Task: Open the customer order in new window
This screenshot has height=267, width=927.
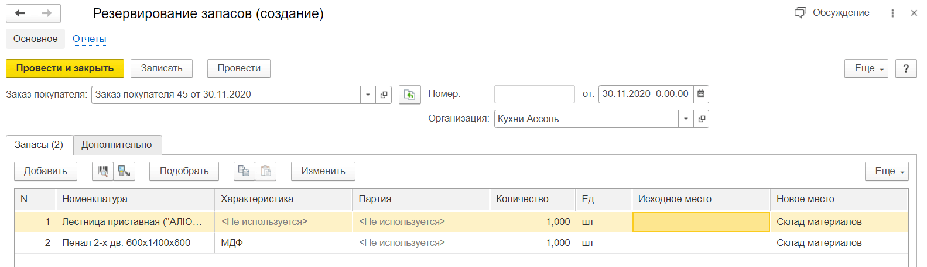Action: tap(384, 95)
